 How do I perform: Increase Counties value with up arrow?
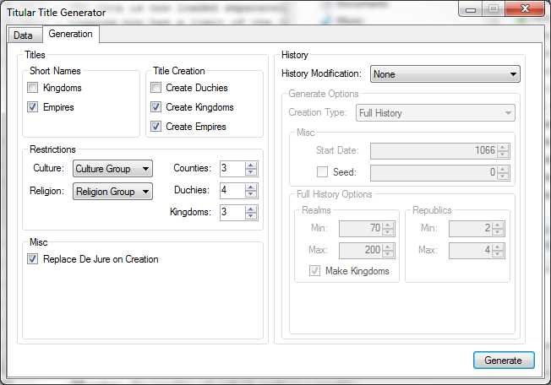[x=251, y=165]
